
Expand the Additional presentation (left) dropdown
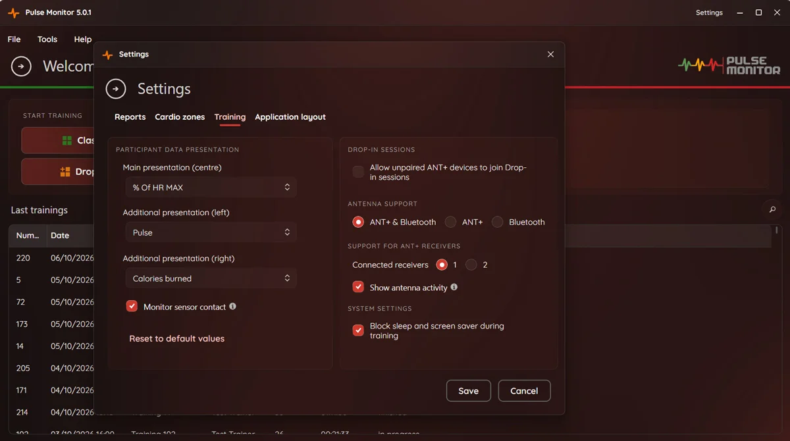[211, 232]
